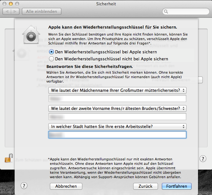212x195 pixels.
Task: Open the erste Arbeitsstelle question dropdown
Action: (117, 127)
